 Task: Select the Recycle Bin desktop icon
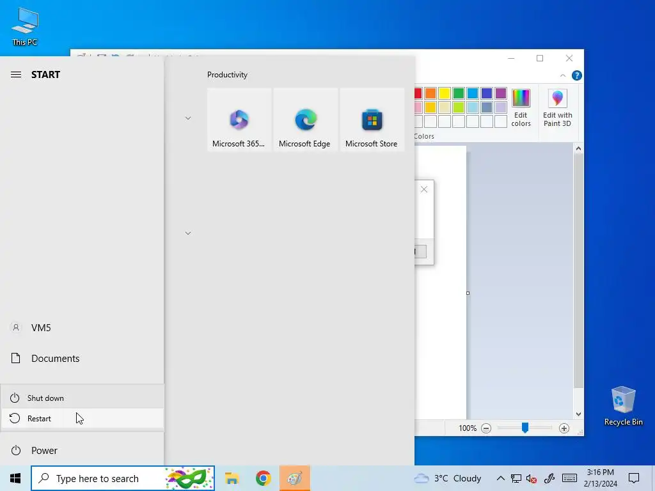coord(623,406)
